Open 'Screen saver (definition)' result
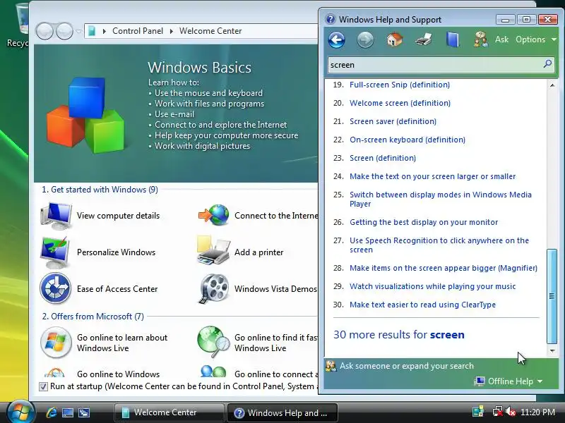The height and width of the screenshot is (423, 565). (x=393, y=121)
